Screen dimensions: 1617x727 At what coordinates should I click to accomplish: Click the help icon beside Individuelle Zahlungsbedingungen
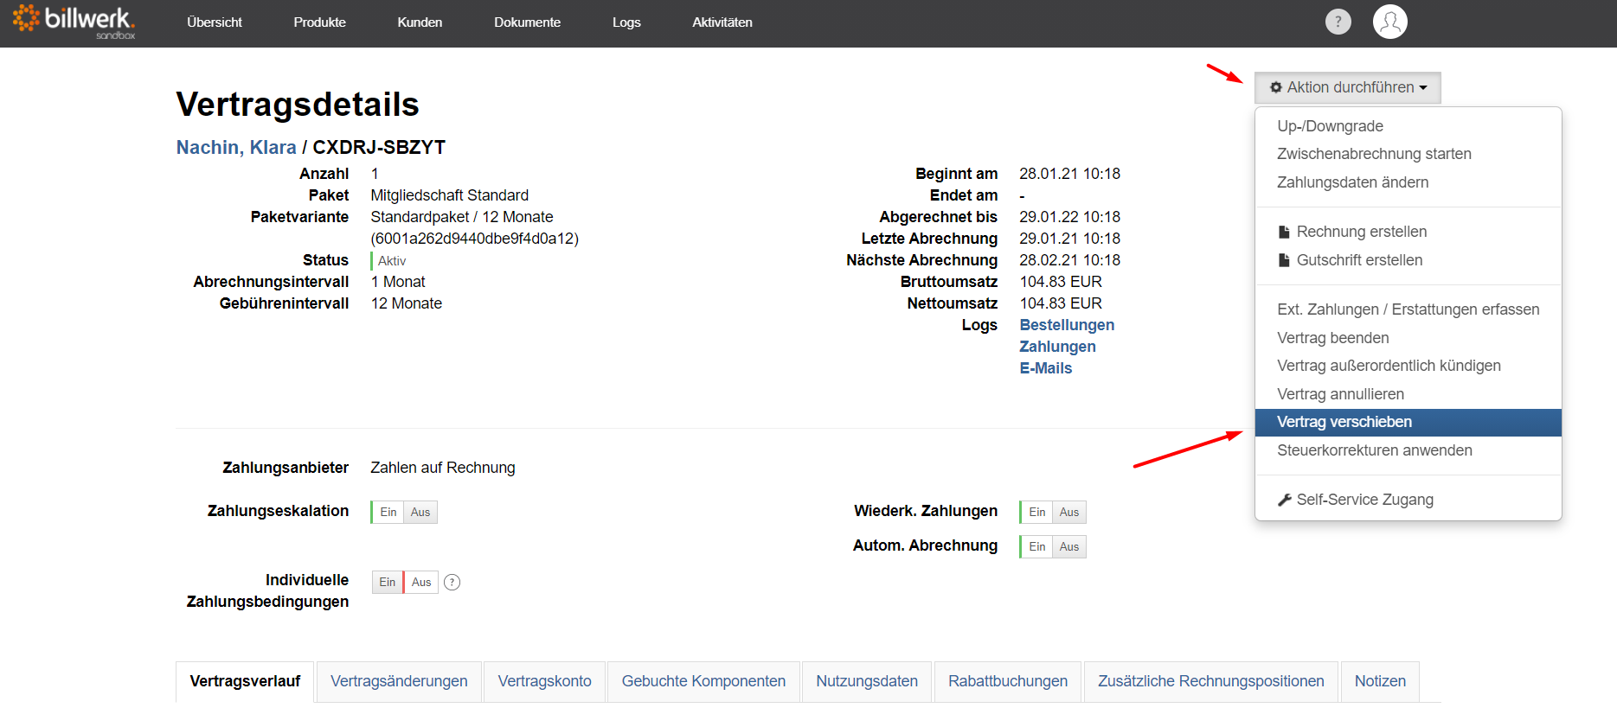(452, 583)
